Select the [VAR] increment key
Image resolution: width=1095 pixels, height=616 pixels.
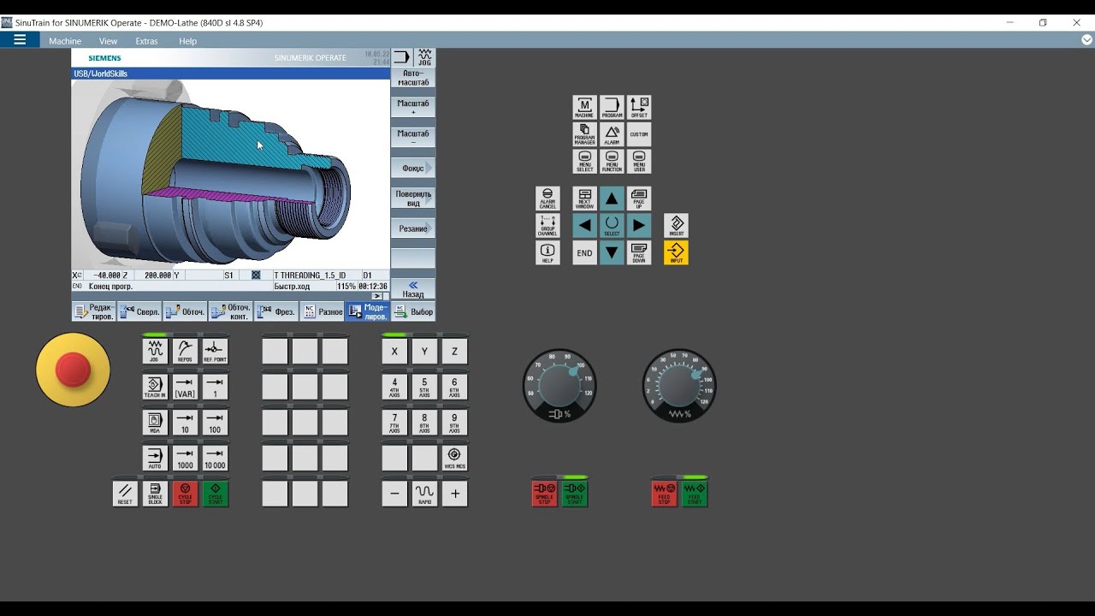(x=185, y=387)
